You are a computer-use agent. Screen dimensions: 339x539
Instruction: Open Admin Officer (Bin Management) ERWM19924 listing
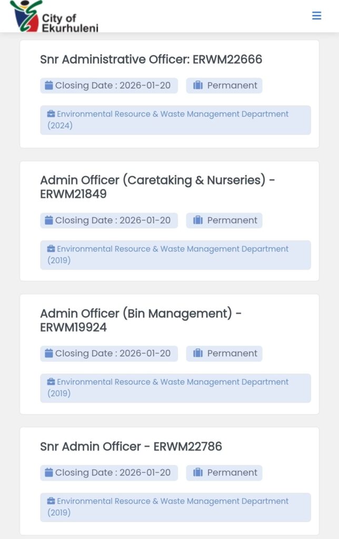tap(141, 320)
